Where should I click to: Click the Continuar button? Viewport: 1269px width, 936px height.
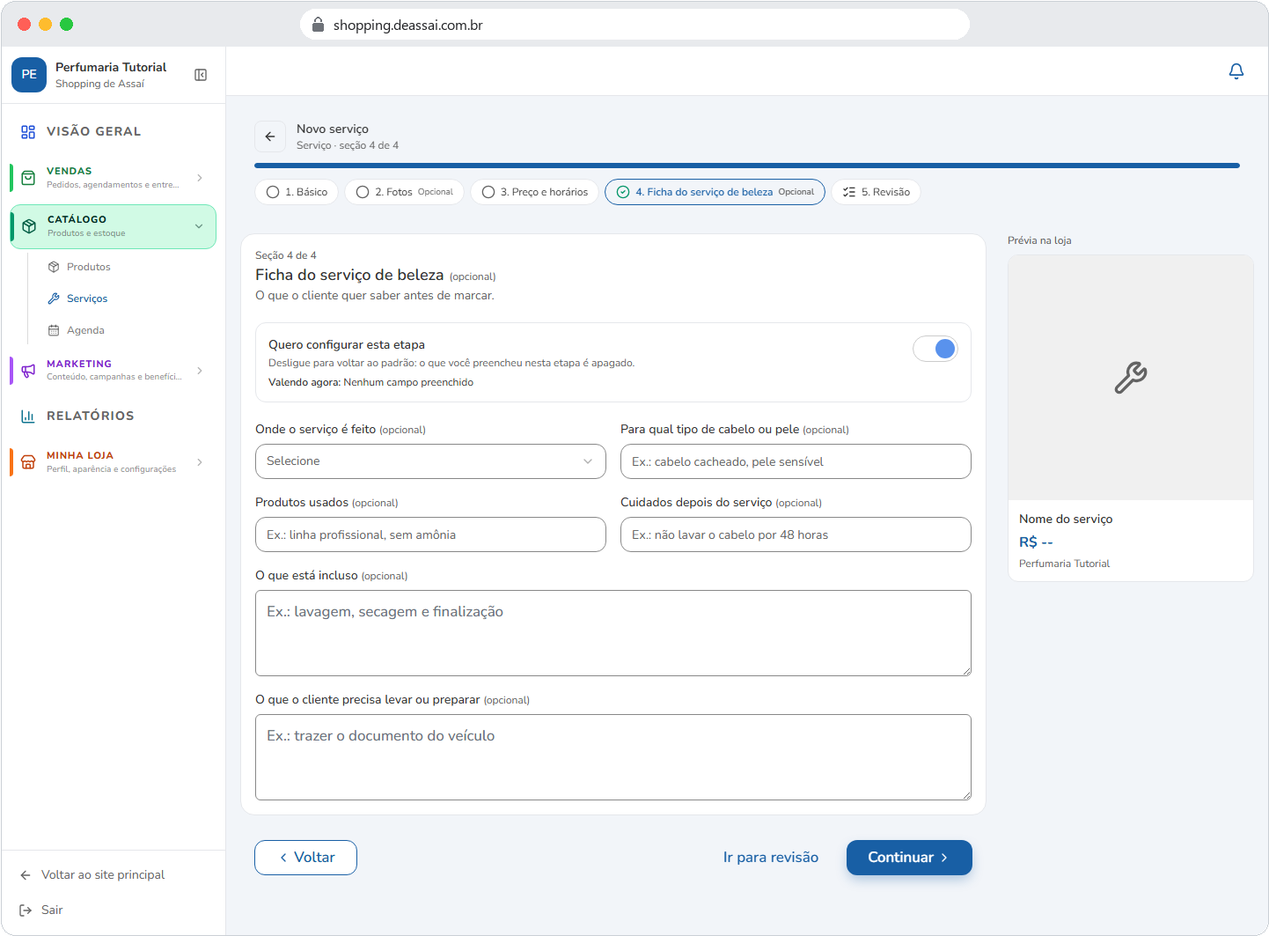pyautogui.click(x=909, y=858)
